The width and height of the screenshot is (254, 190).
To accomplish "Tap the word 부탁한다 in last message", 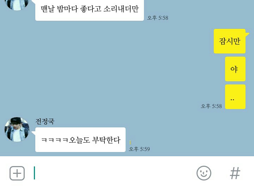I will pos(106,140).
